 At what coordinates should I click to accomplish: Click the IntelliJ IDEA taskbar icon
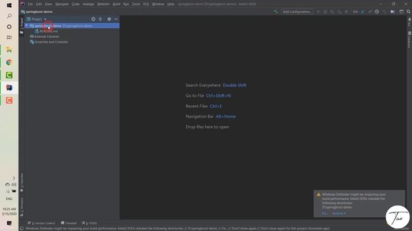pyautogui.click(x=9, y=88)
